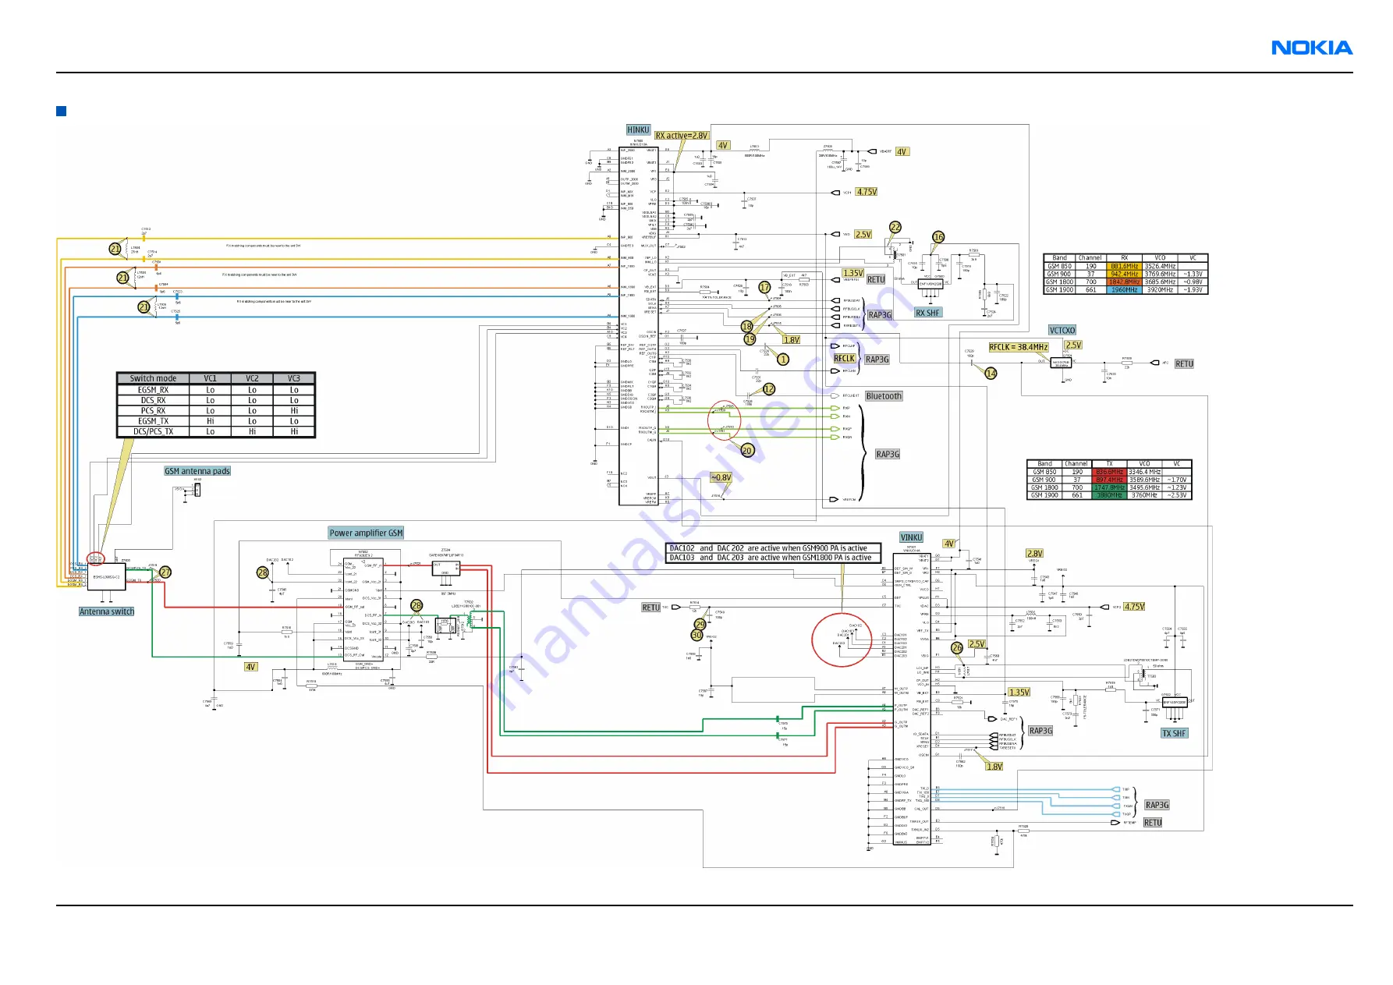This screenshot has height=985, width=1393.
Task: Click the VC1 column header
Action: point(210,378)
